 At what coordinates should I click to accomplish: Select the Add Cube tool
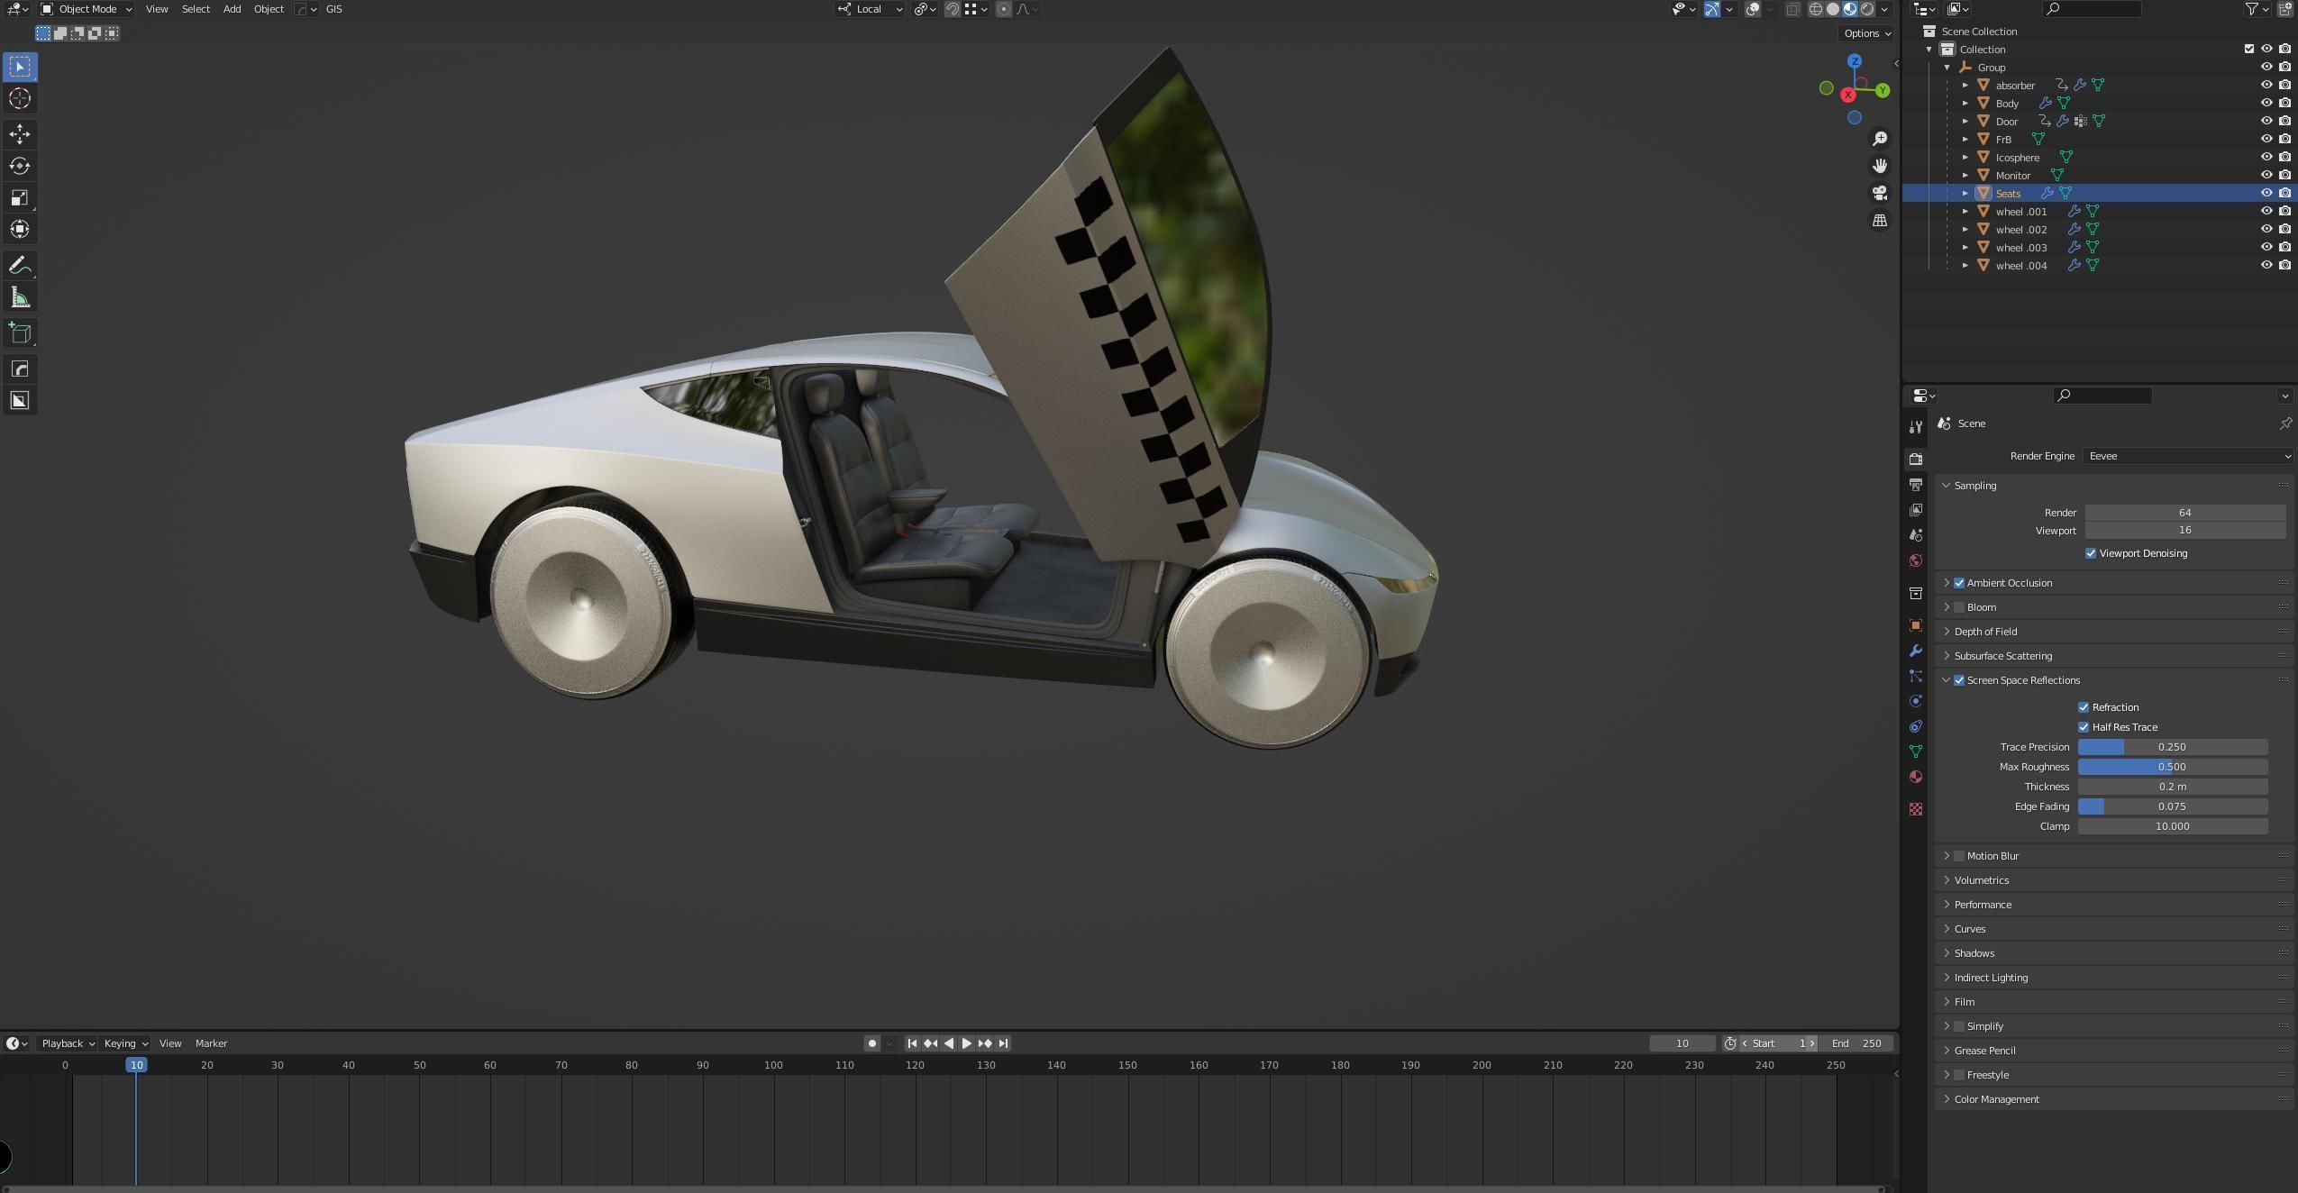pos(20,333)
